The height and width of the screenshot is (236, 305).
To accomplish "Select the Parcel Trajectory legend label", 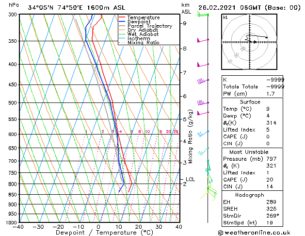I will pyautogui.click(x=150, y=26).
